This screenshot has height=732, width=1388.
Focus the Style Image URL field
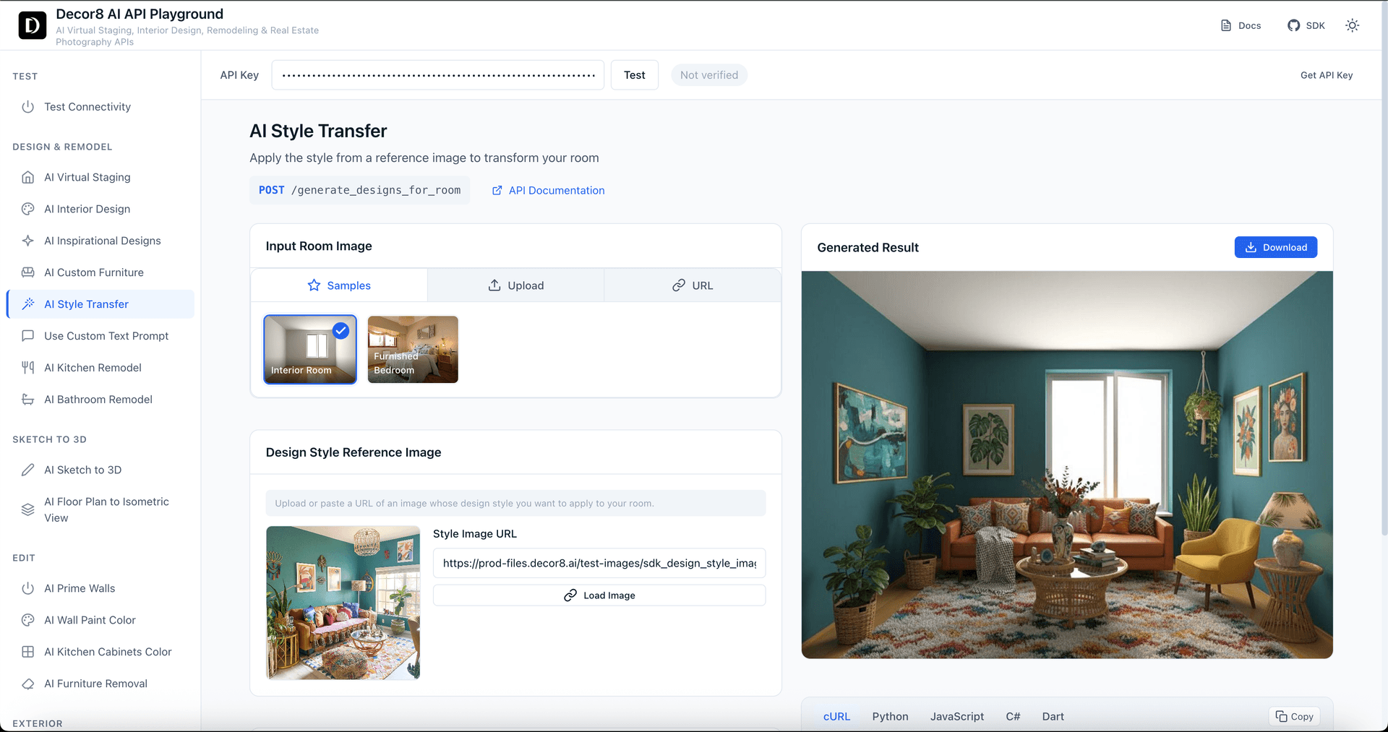pos(599,563)
